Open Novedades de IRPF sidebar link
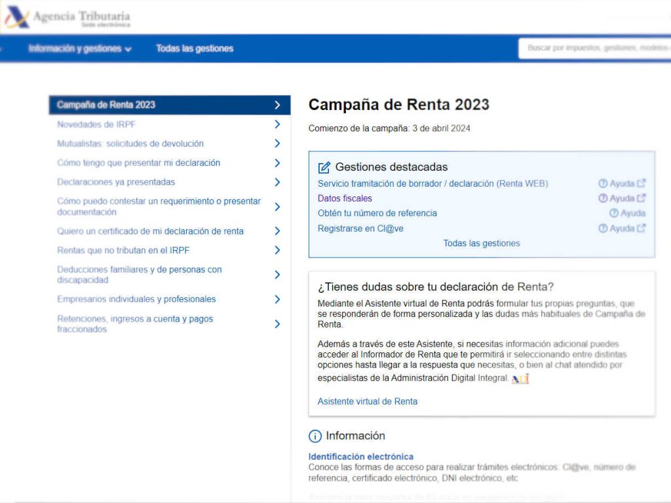Image resolution: width=671 pixels, height=503 pixels. pyautogui.click(x=96, y=124)
